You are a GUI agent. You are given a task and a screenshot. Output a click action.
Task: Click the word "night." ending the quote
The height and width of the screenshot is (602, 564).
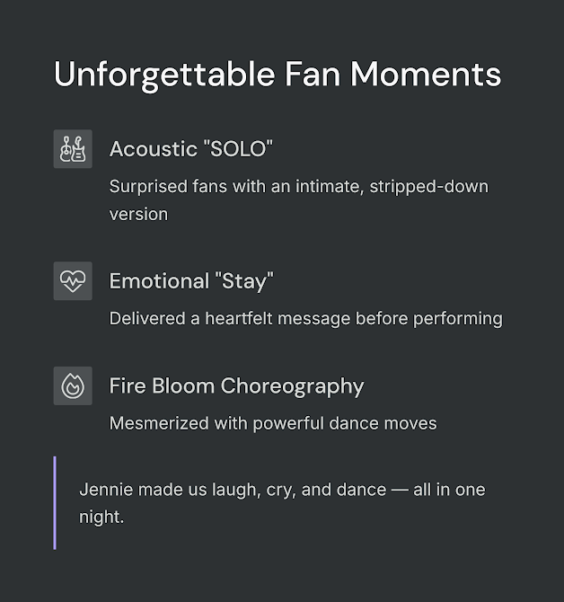pos(101,518)
